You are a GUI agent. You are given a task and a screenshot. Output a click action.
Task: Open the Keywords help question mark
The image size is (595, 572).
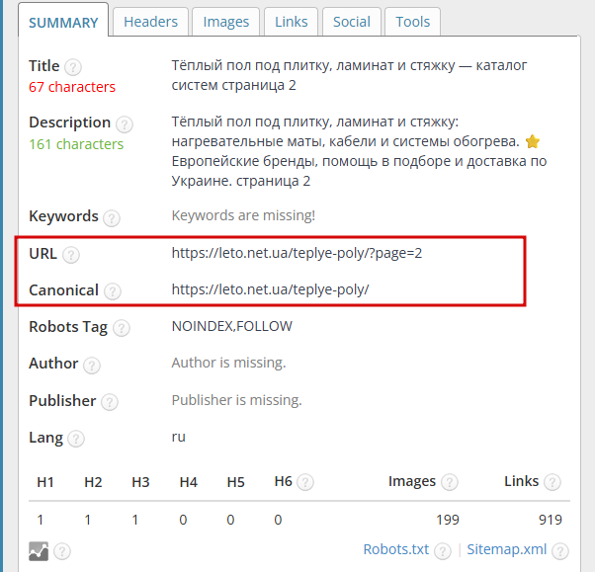[x=112, y=218]
